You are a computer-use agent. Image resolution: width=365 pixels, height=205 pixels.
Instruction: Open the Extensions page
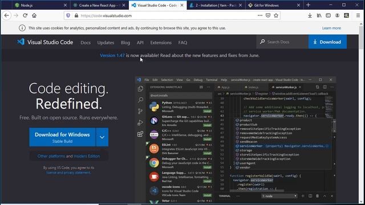coord(161,43)
